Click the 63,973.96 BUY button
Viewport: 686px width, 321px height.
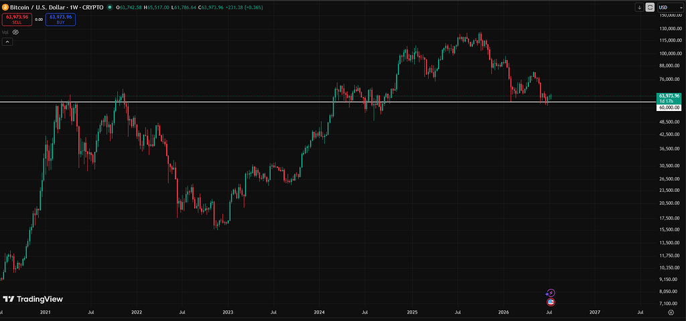click(x=60, y=19)
